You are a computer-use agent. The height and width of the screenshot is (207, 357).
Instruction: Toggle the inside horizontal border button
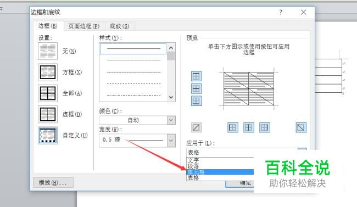click(196, 88)
